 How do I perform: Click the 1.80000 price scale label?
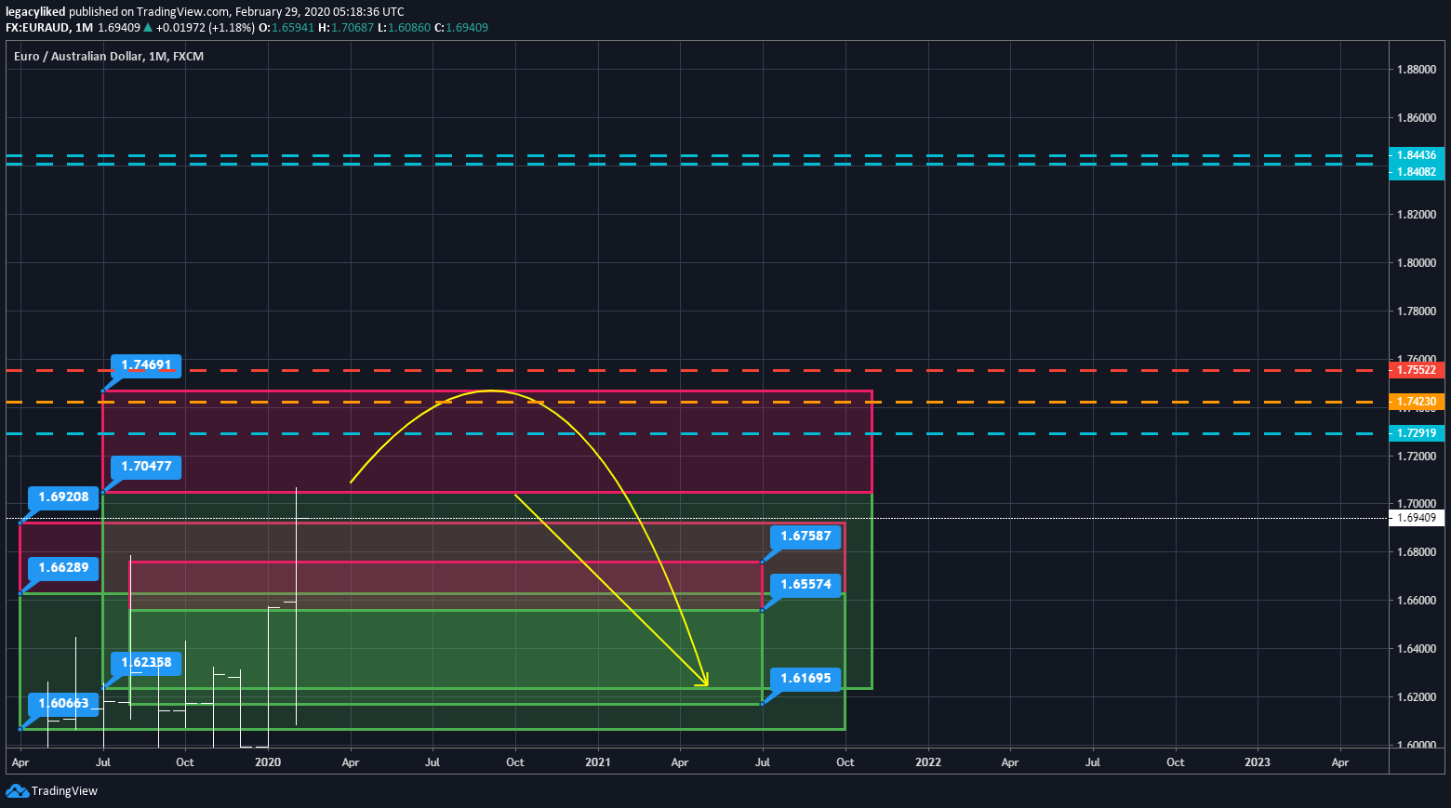[x=1417, y=263]
